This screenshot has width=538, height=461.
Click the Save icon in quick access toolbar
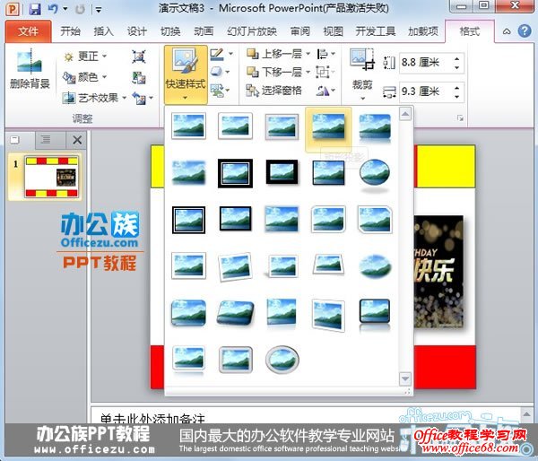(x=34, y=9)
